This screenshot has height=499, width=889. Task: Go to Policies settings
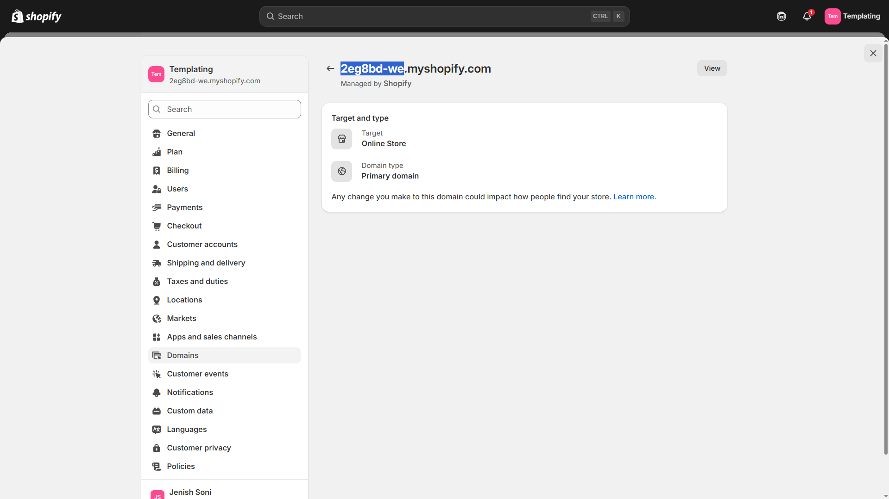click(225, 467)
